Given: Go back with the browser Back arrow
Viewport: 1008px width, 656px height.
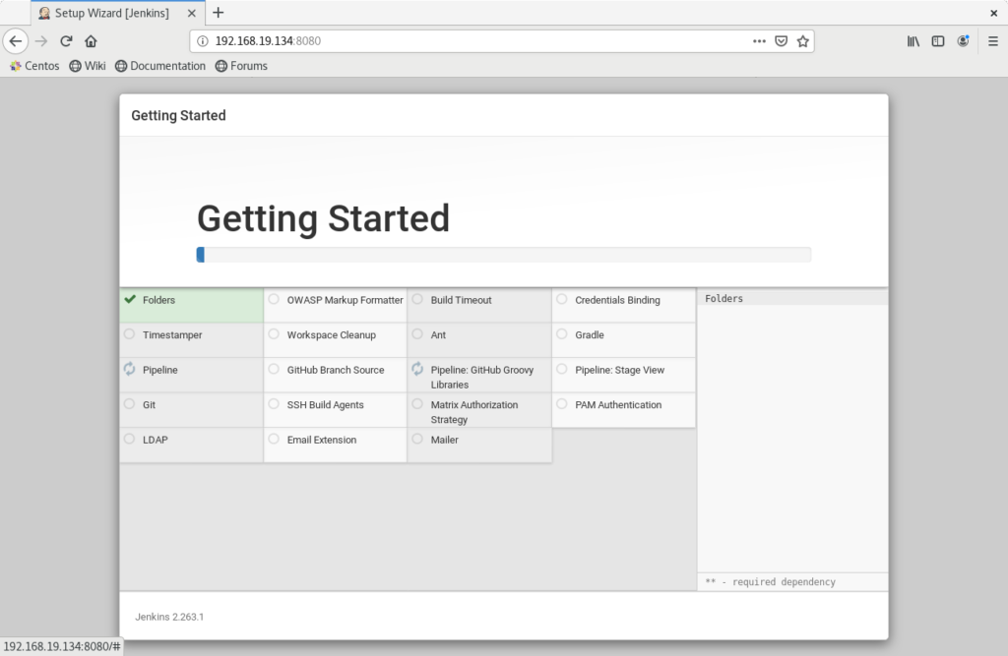Looking at the screenshot, I should [16, 41].
